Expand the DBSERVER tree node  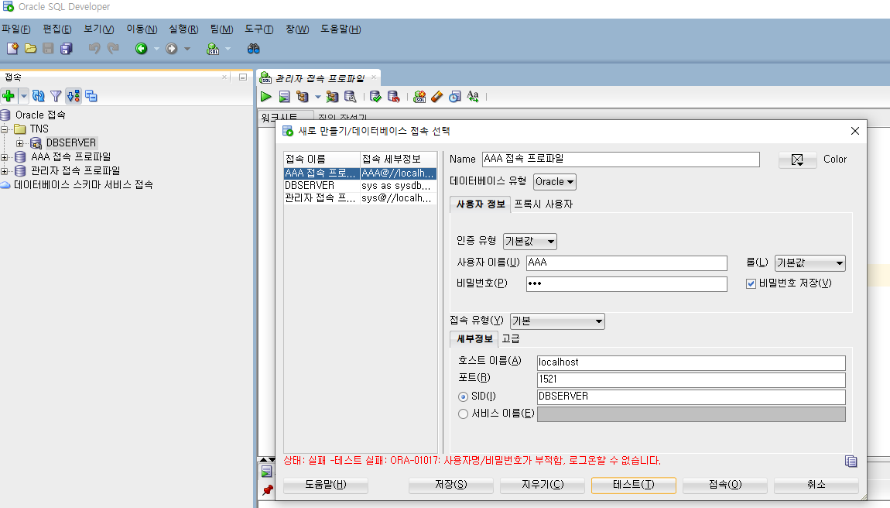pos(20,143)
